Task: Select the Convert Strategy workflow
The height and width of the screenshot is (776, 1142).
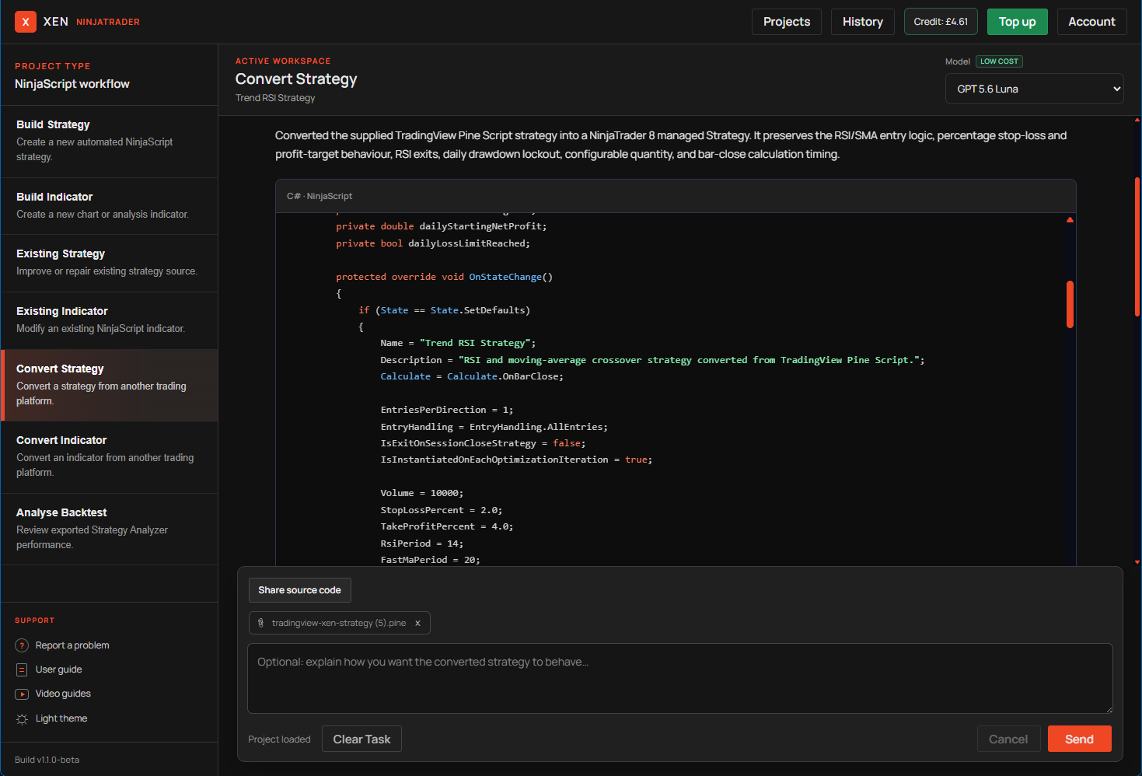Action: (x=110, y=385)
